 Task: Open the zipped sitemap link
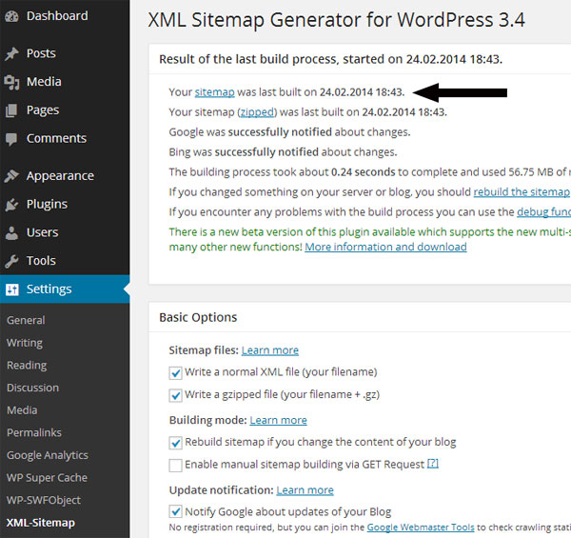[x=257, y=112]
